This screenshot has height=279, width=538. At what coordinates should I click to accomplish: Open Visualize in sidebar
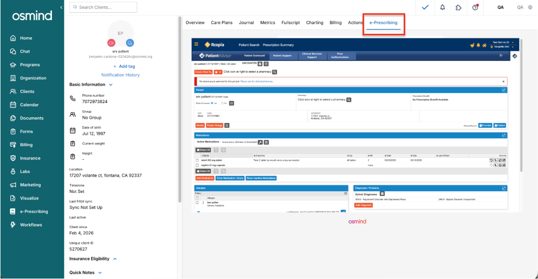24,199
